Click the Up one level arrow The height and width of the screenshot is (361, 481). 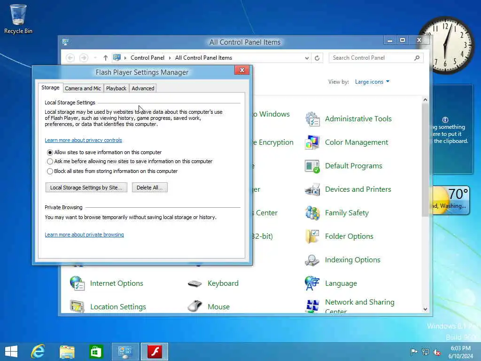coord(106,58)
